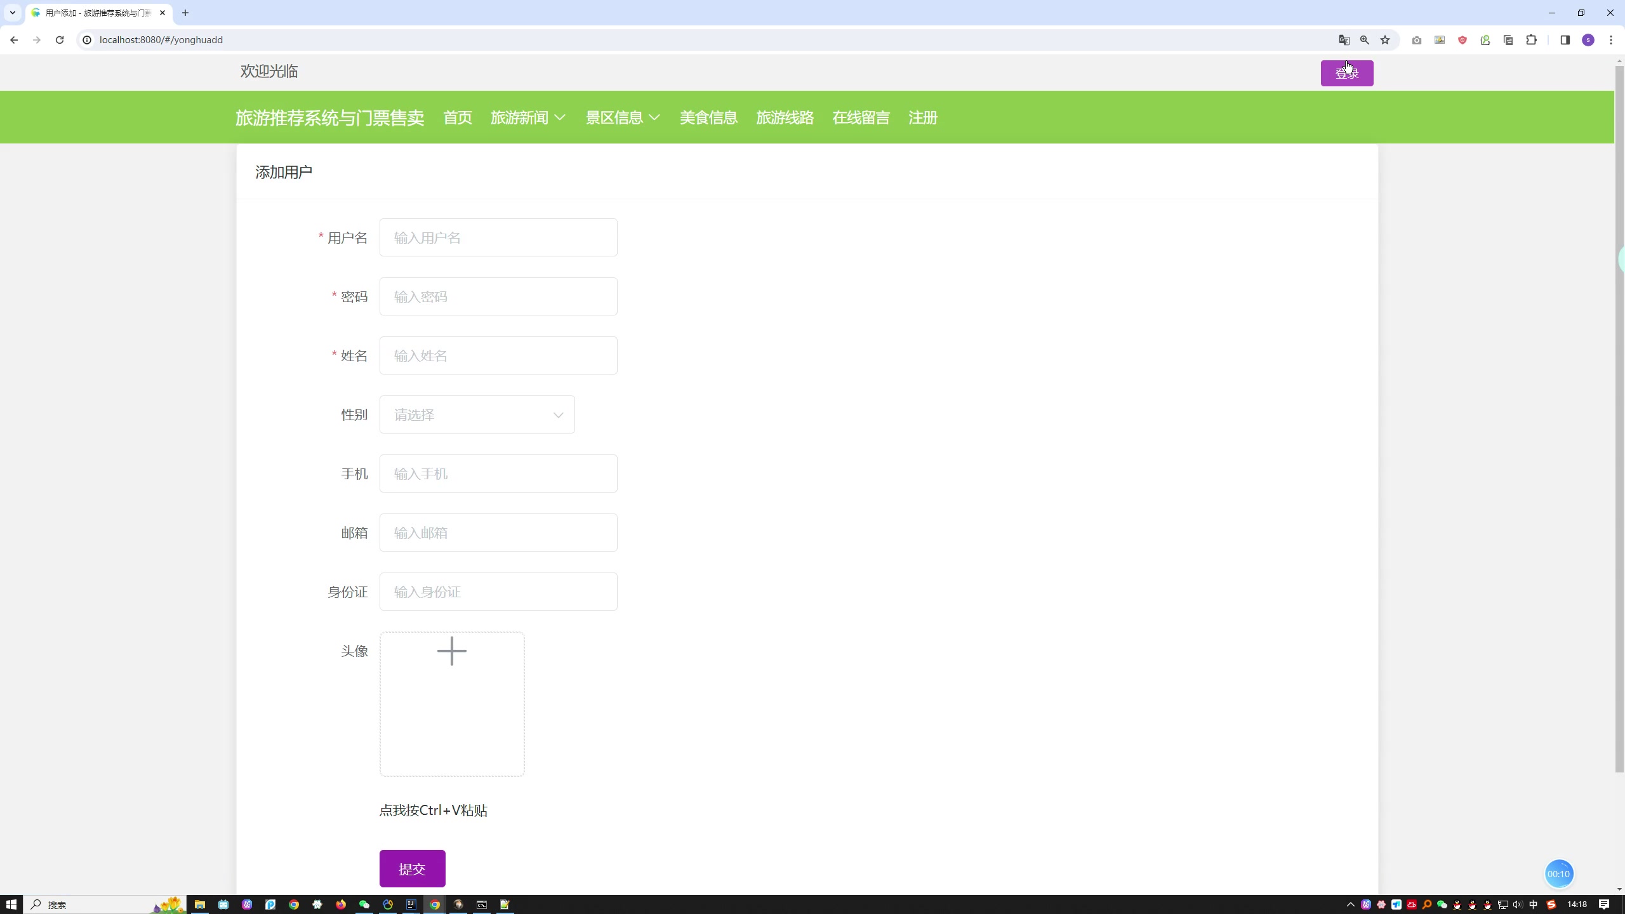Viewport: 1625px width, 914px height.
Task: Click the purple 登录 button
Action: click(1347, 74)
